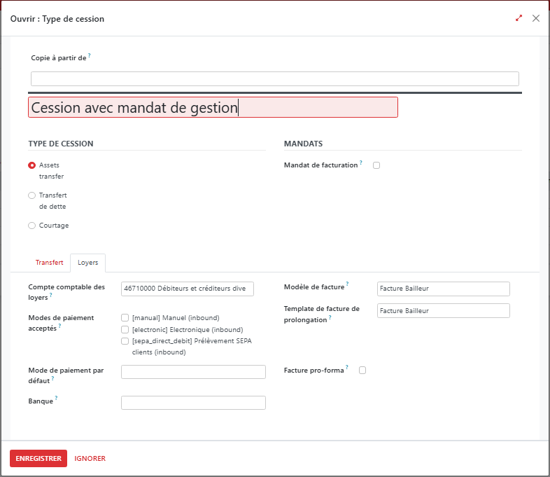The image size is (550, 477).
Task: Choose the Courtage radio option
Action: tap(32, 226)
